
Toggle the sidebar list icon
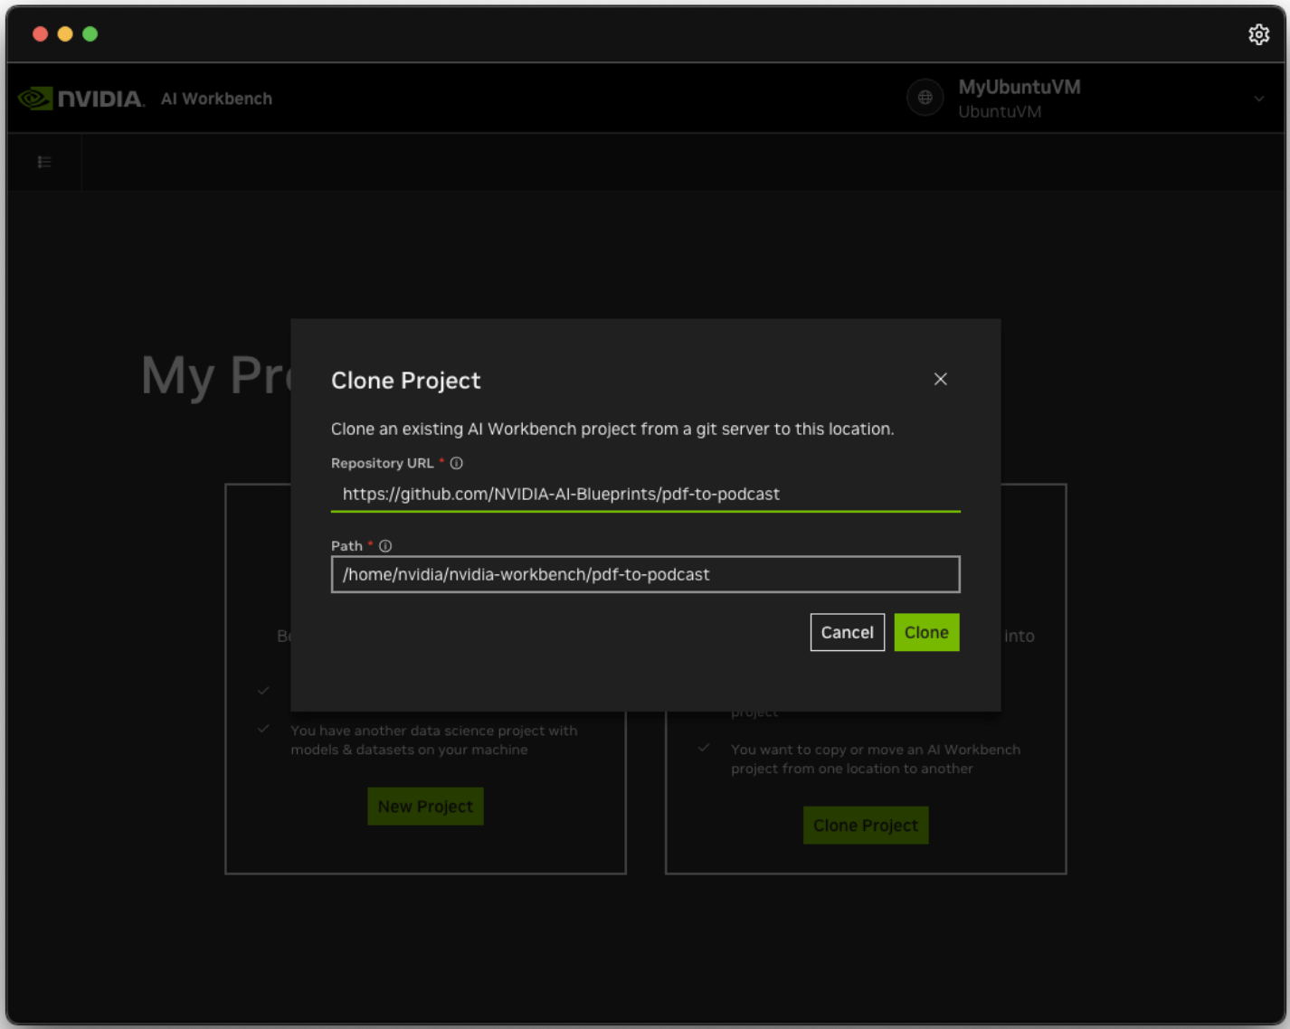click(44, 162)
